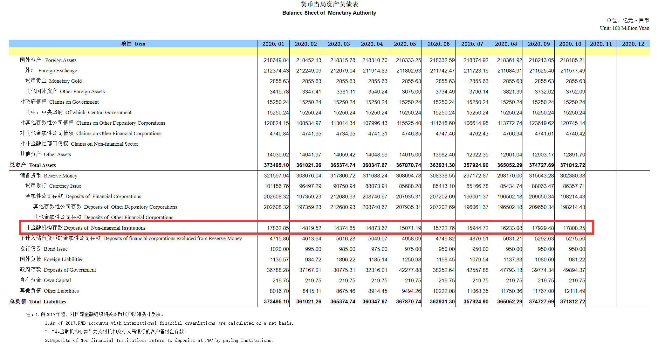Select the 2020.06 column header

[x=438, y=44]
